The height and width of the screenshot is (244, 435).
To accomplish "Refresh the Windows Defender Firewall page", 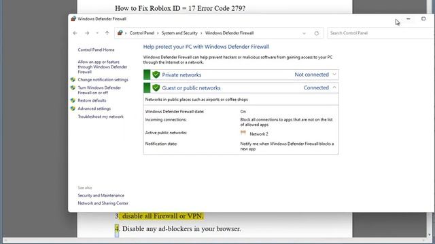I will [x=317, y=33].
